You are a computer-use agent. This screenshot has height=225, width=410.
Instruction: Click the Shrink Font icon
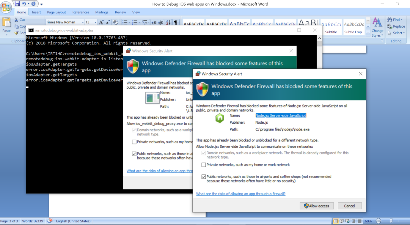pos(108,22)
